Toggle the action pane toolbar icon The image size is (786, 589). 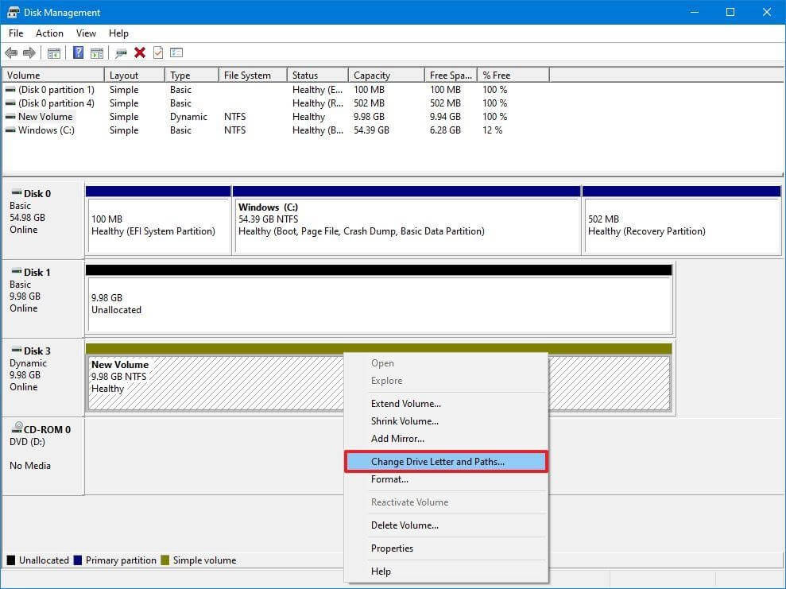pyautogui.click(x=96, y=52)
